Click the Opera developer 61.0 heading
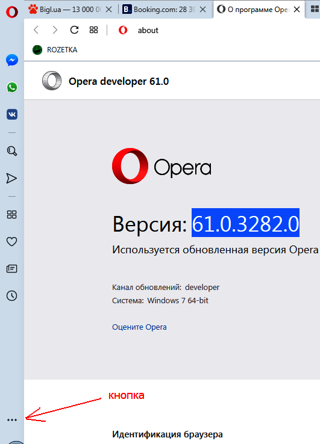The height and width of the screenshot is (444, 320). point(119,82)
